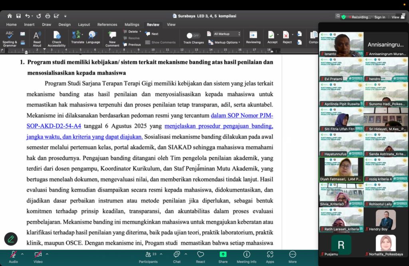409x266 pixels.
Task: Open the All Markup dropdown
Action: click(x=227, y=34)
